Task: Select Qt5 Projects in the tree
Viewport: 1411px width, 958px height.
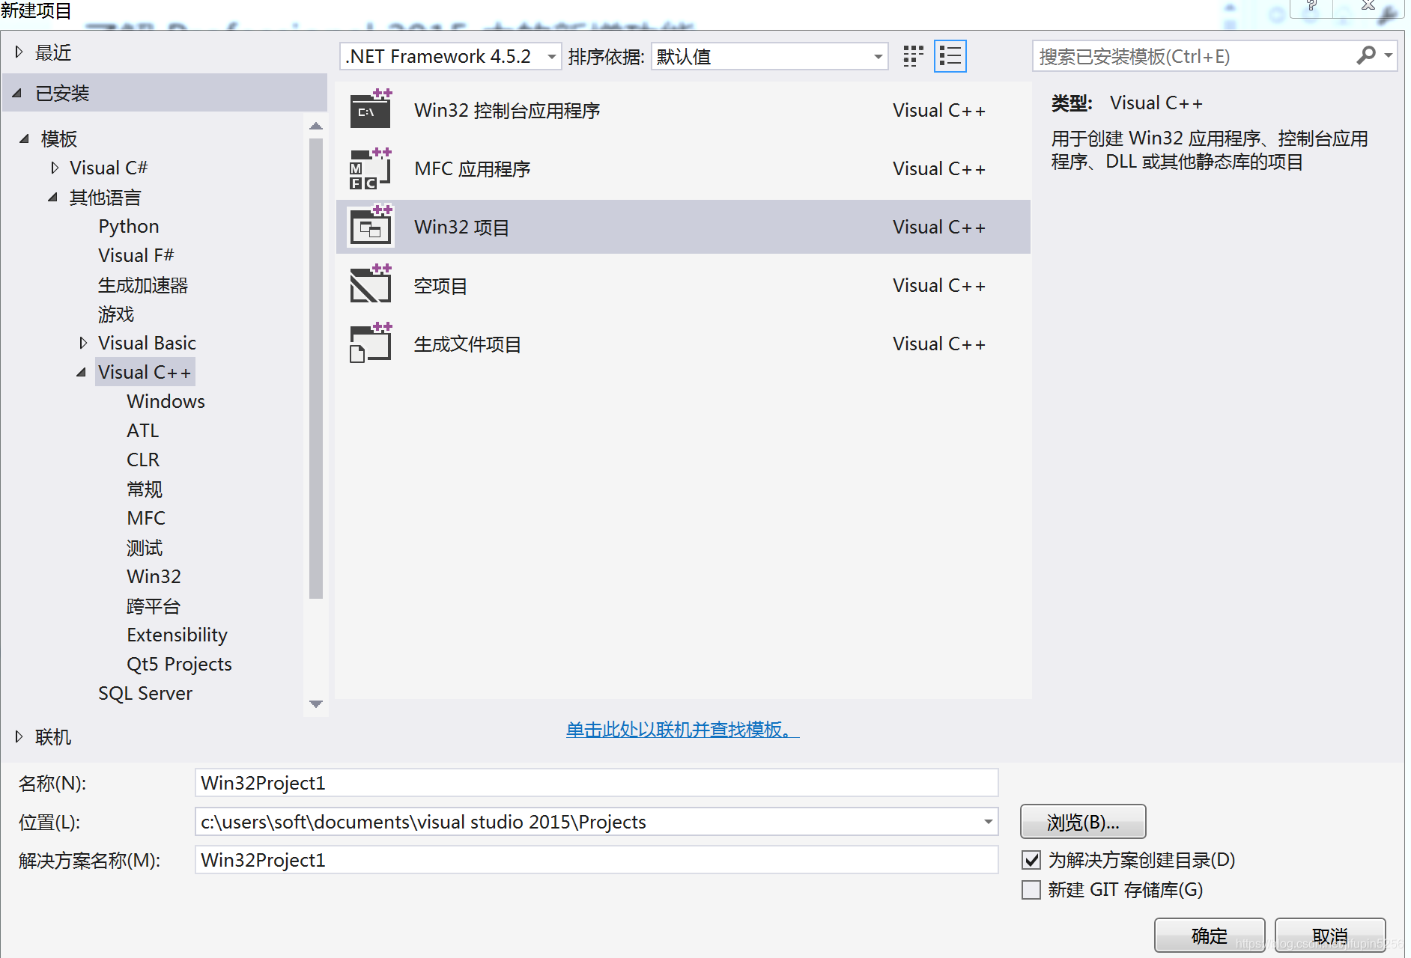Action: pyautogui.click(x=178, y=663)
